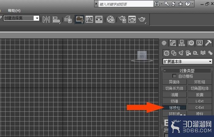Click the search keyword input field

126,4
